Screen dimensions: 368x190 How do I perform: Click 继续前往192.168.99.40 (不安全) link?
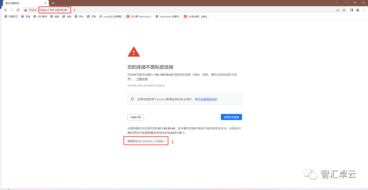coord(146,141)
